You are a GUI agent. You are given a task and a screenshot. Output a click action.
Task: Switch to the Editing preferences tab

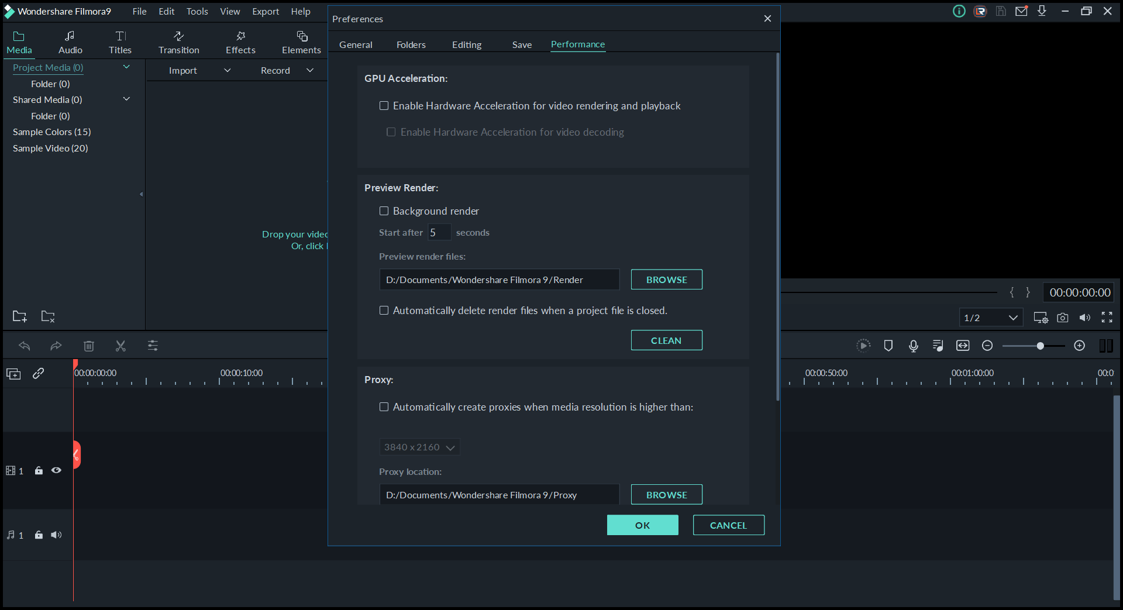point(467,44)
